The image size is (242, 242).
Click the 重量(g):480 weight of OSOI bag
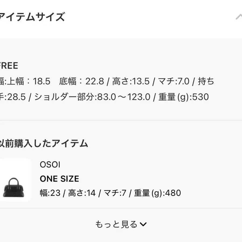(x=157, y=193)
